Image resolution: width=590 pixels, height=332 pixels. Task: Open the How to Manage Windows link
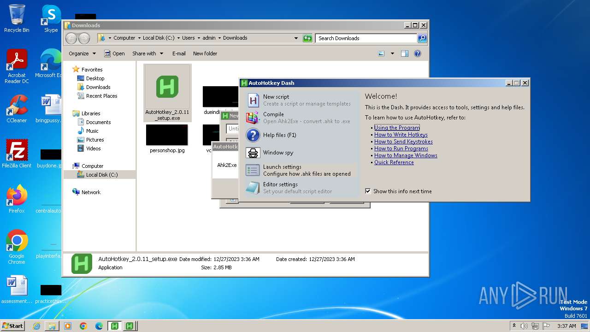[406, 155]
